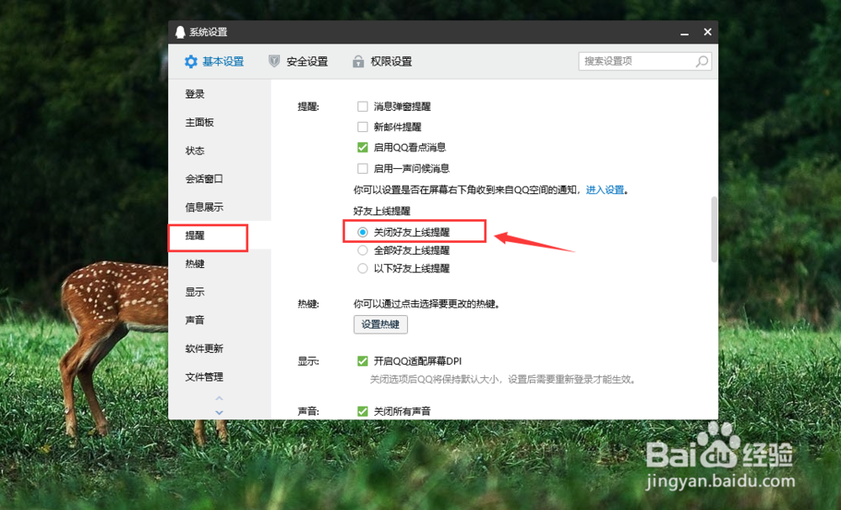This screenshot has width=841, height=510.
Task: Switch to the 安全设置 tab
Action: 299,61
